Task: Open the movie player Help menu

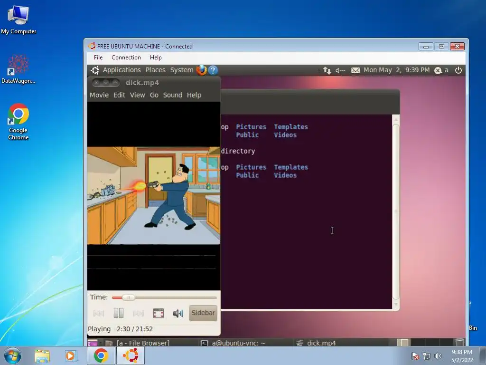Action: (194, 95)
